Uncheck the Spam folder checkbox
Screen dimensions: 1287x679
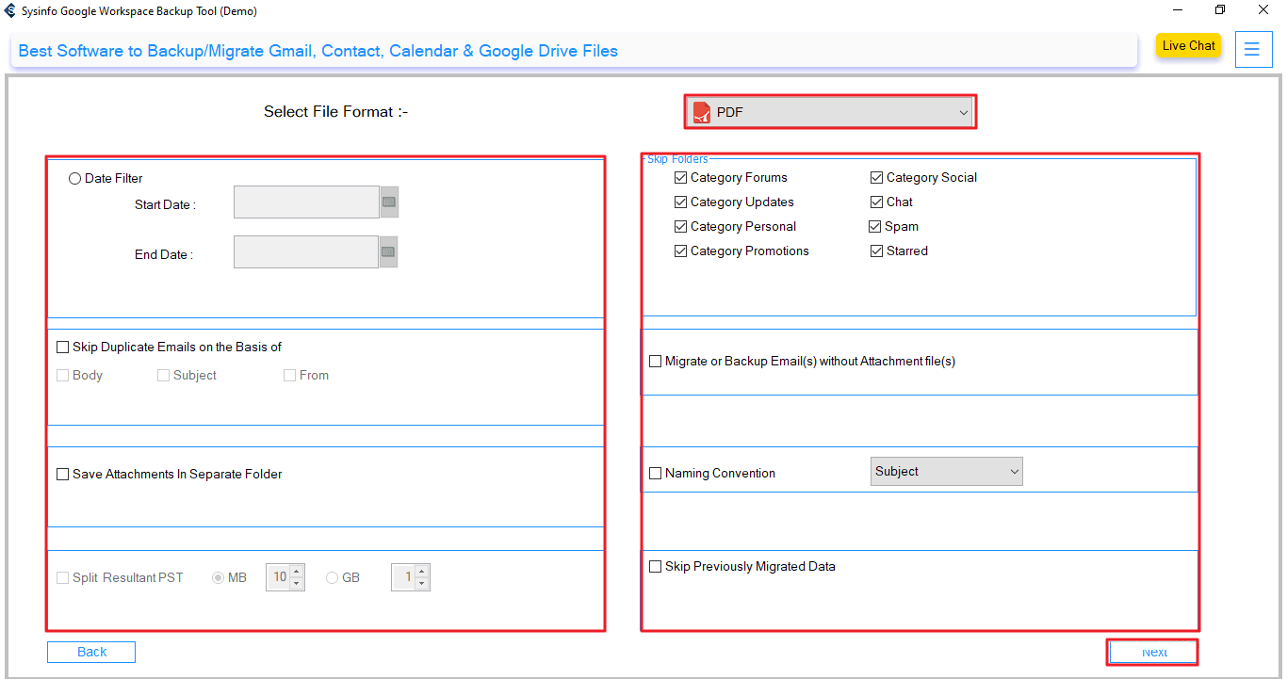coord(876,227)
